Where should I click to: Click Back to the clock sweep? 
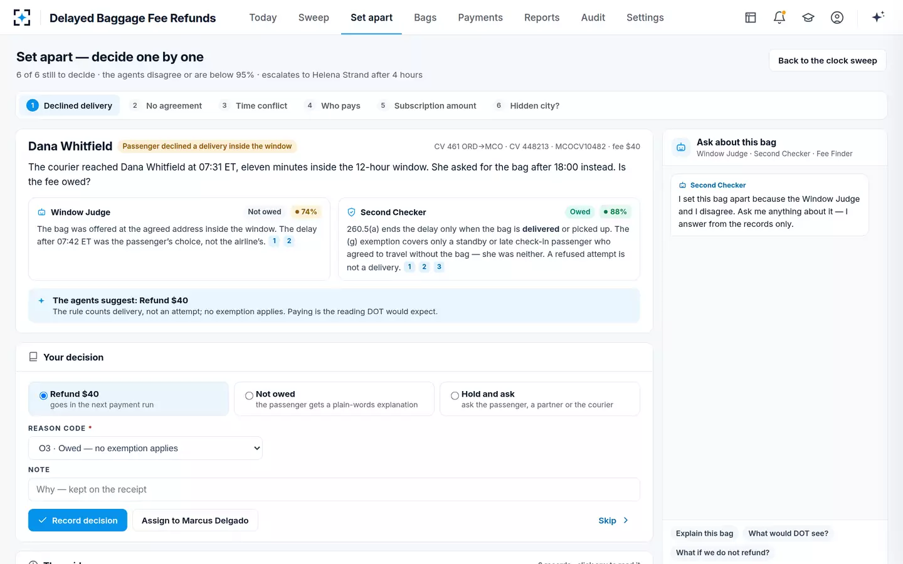point(827,60)
